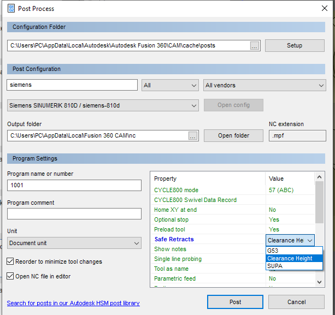Click the empty Program comment field
Viewport: 335px width, 315px height.
pos(74,213)
